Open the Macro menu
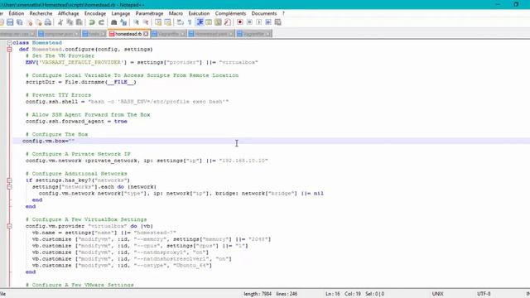Screen dimensions: 530x298 [176, 13]
